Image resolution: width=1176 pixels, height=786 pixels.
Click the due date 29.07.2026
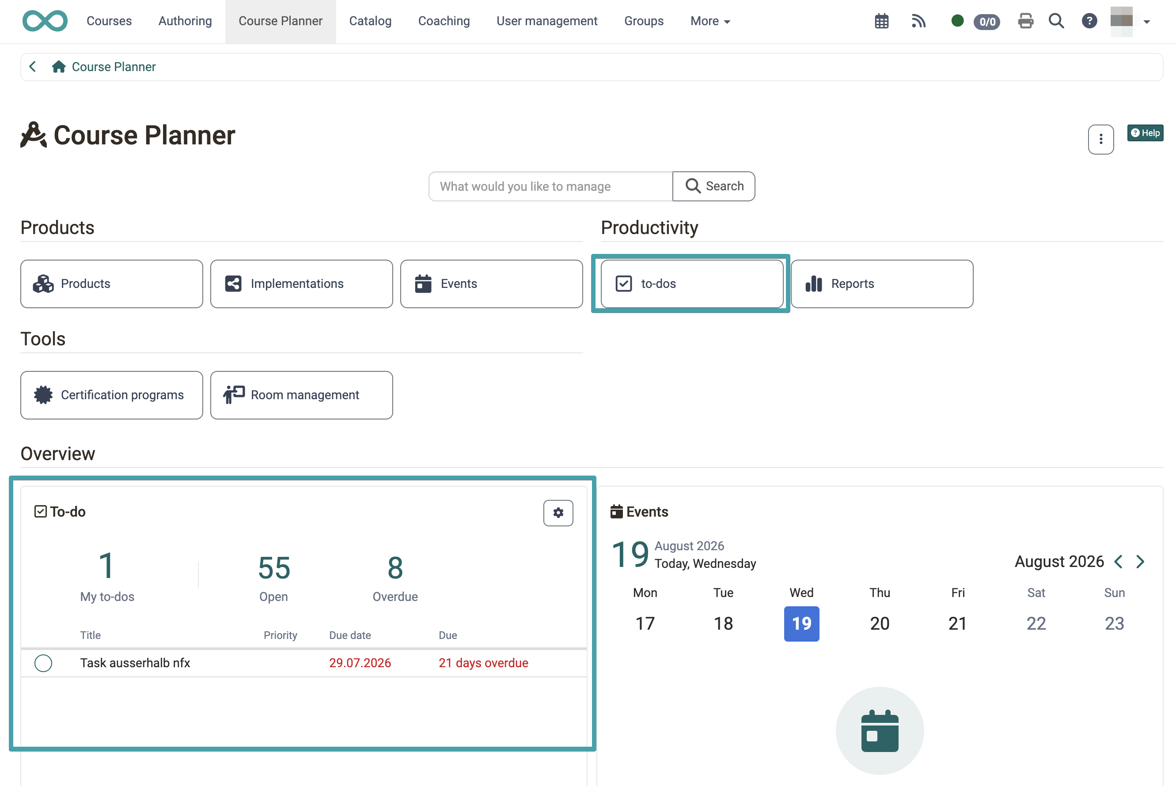click(360, 663)
